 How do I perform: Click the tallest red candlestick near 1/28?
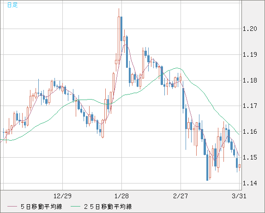119,38
